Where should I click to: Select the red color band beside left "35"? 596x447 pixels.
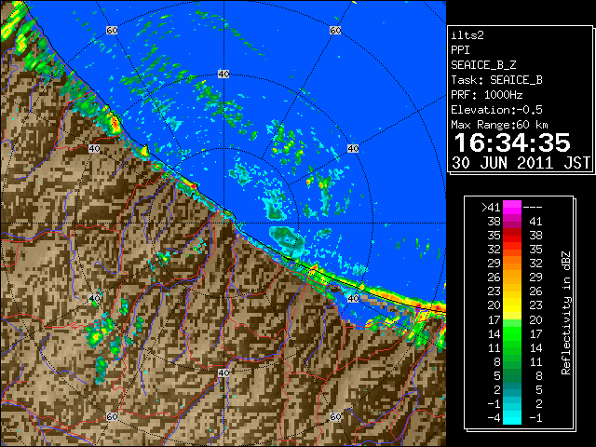[x=512, y=236]
